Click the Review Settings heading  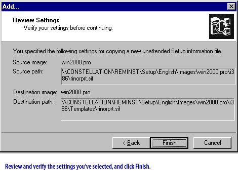[36, 20]
